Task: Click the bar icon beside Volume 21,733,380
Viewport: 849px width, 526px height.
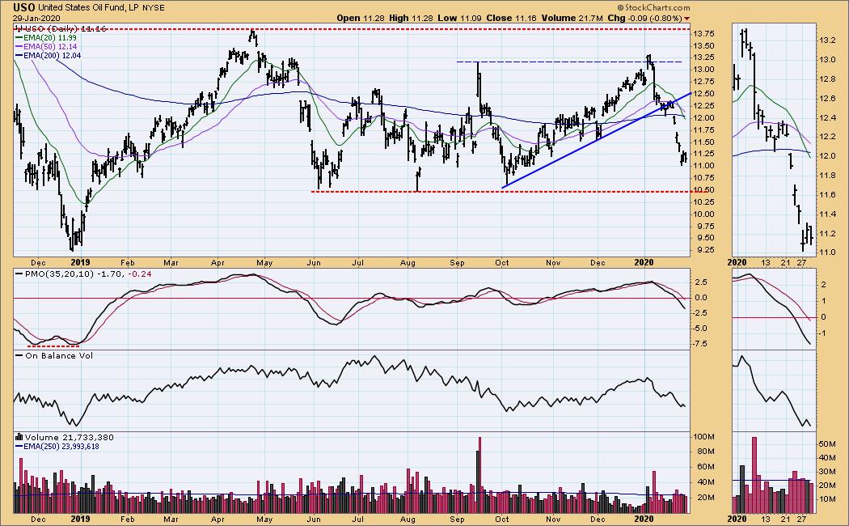Action: pyautogui.click(x=19, y=437)
